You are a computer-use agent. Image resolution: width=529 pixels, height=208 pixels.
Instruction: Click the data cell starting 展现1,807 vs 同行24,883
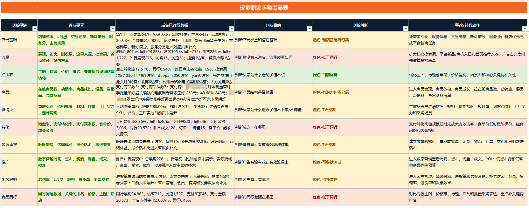click(175, 57)
